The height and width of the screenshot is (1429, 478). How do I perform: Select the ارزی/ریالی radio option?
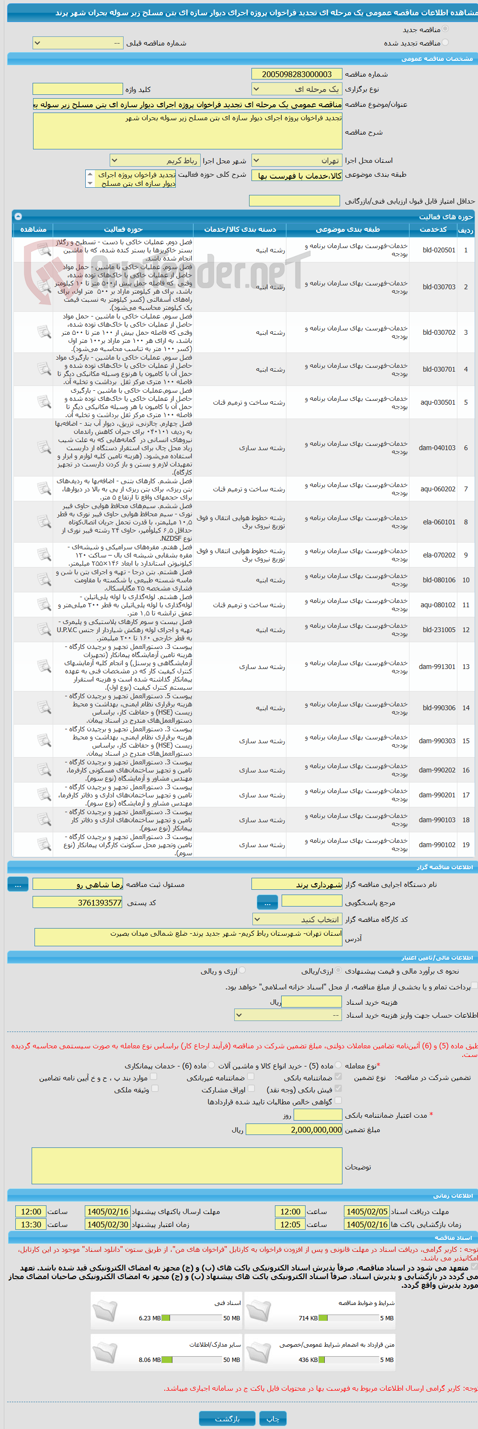338,970
